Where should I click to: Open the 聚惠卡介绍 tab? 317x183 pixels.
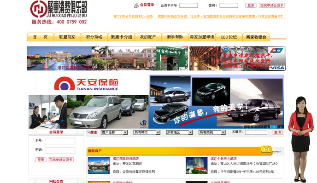click(121, 37)
